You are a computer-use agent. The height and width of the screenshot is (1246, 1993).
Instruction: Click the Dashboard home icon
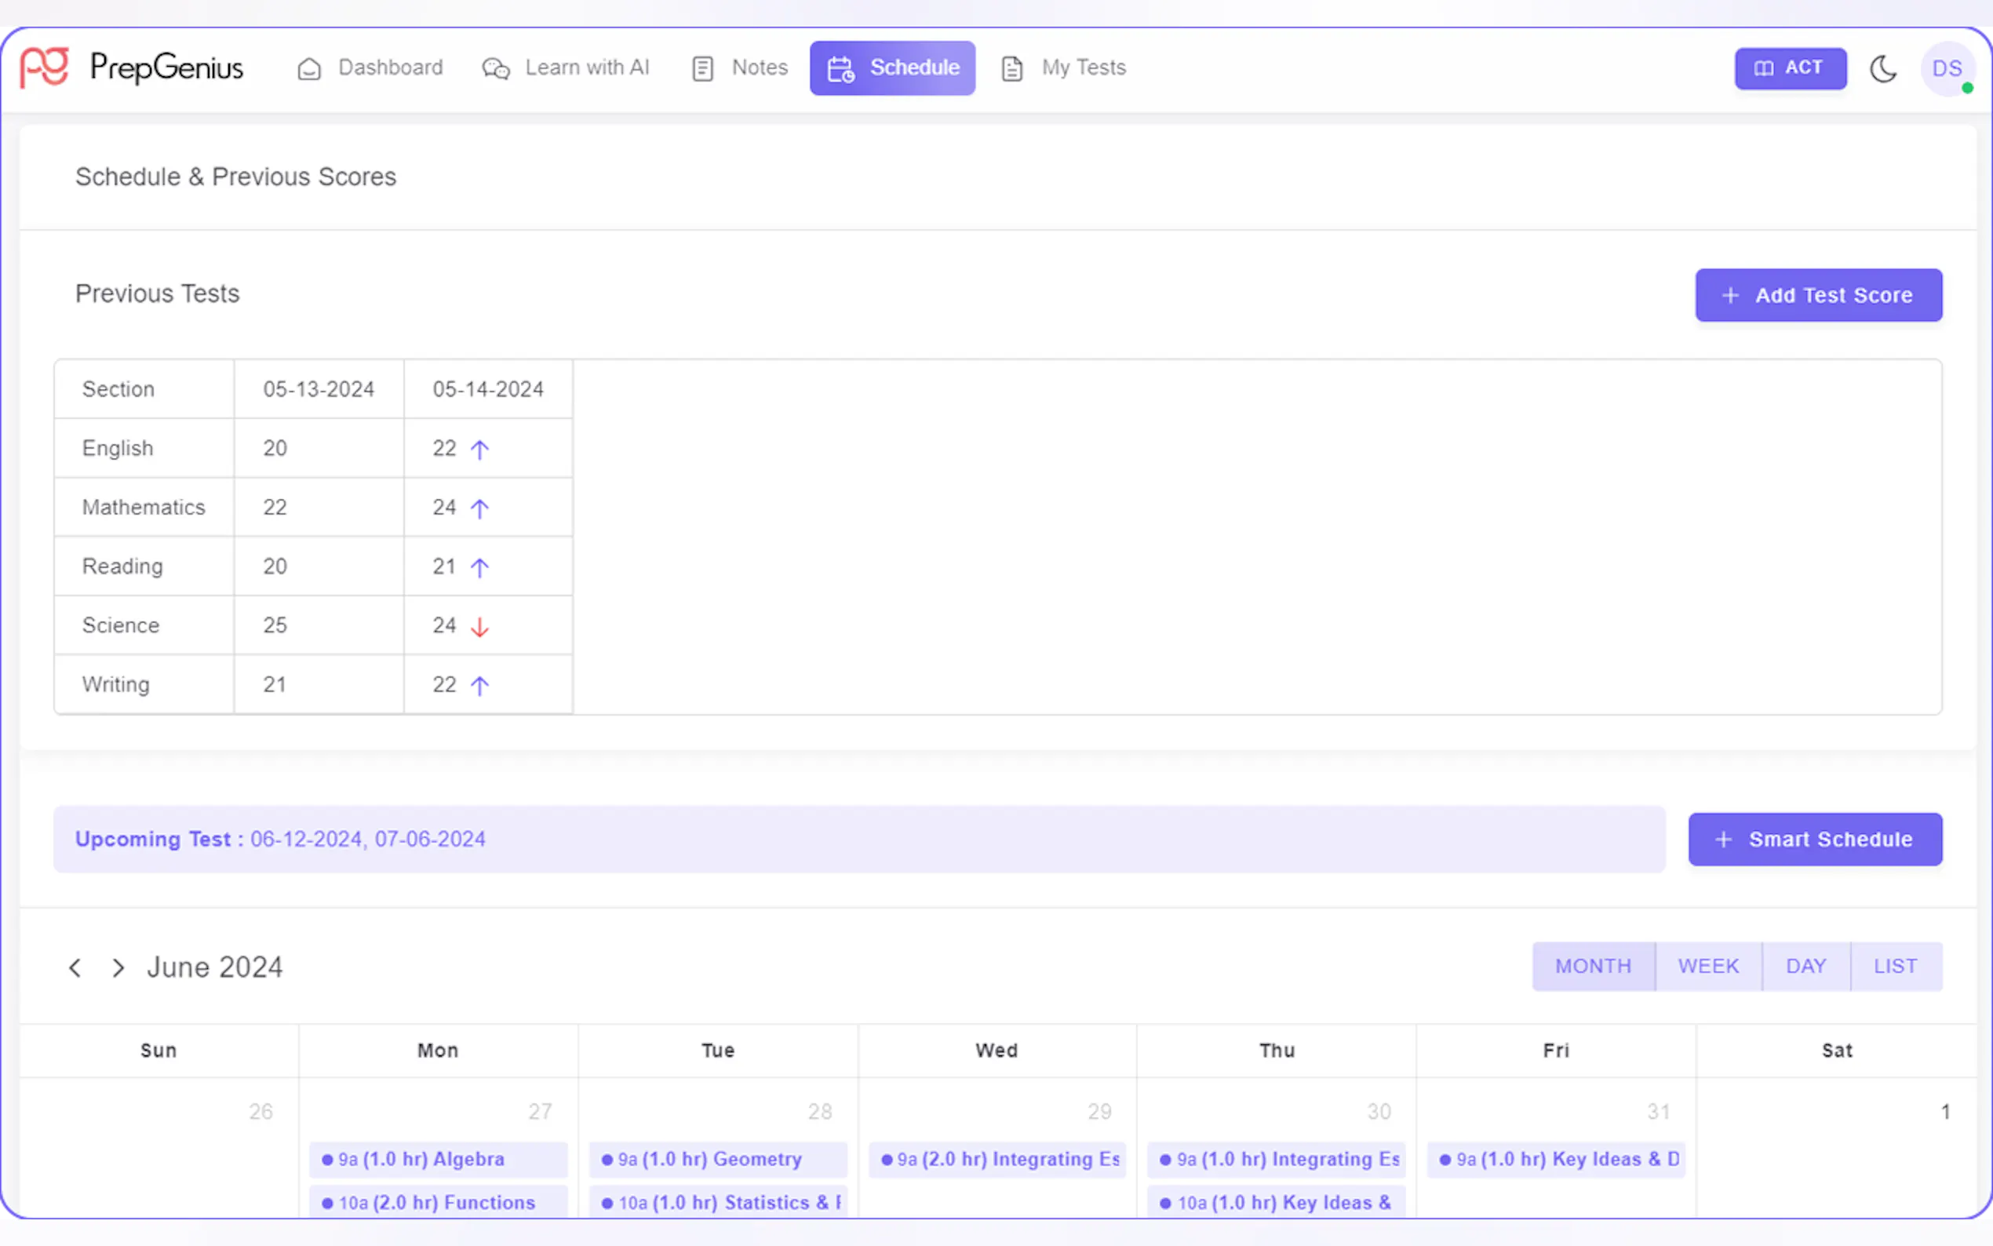click(309, 68)
